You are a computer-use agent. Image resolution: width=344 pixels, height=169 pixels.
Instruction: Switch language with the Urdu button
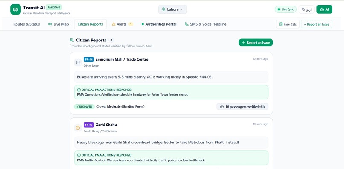(306, 9)
